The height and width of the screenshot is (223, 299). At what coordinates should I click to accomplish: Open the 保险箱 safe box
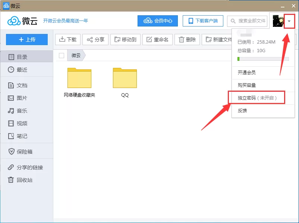coord(26,152)
